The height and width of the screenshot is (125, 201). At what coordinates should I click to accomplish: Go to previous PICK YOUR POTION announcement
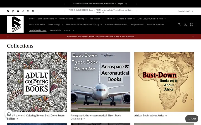coord(64,11)
